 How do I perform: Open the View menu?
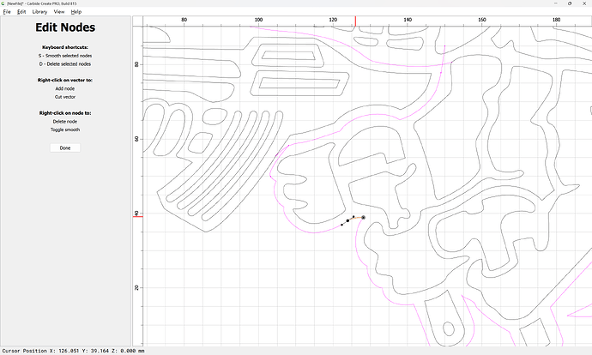click(59, 12)
